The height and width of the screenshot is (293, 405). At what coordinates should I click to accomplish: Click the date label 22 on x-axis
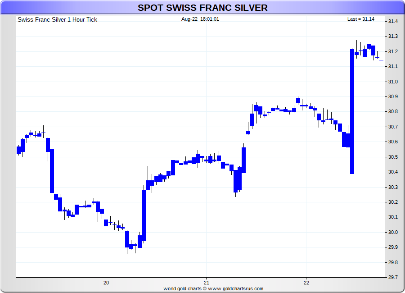pyautogui.click(x=306, y=283)
